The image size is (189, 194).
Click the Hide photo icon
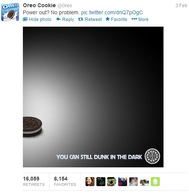tap(25, 19)
